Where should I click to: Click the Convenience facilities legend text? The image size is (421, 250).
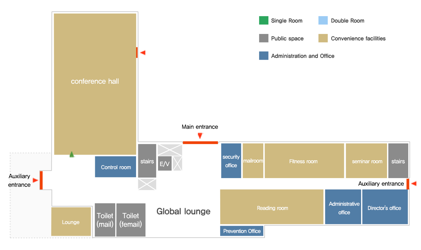click(358, 39)
